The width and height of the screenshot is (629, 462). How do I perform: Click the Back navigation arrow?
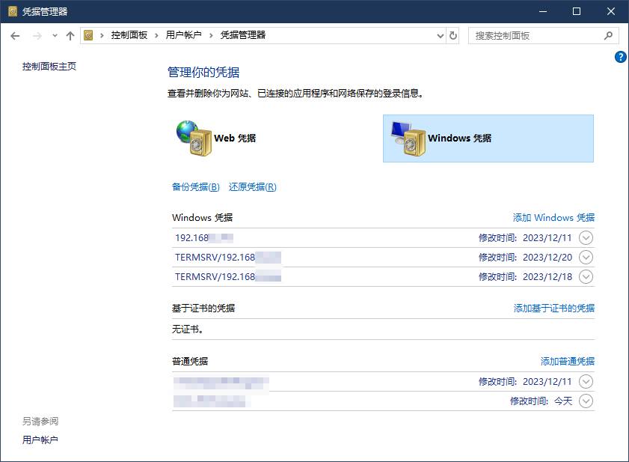click(x=15, y=36)
